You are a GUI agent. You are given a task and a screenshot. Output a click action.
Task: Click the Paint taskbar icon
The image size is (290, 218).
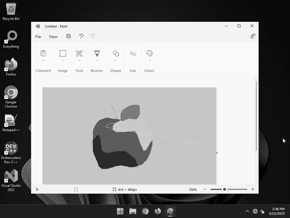170,211
